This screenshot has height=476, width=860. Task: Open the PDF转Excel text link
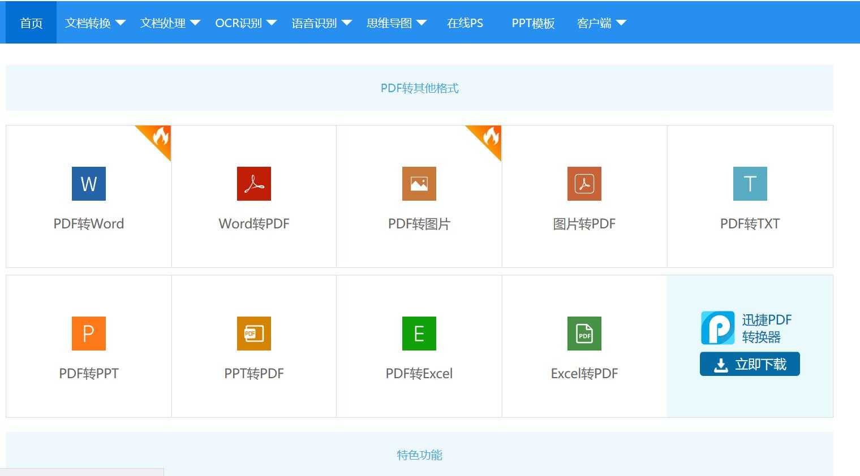click(x=419, y=374)
